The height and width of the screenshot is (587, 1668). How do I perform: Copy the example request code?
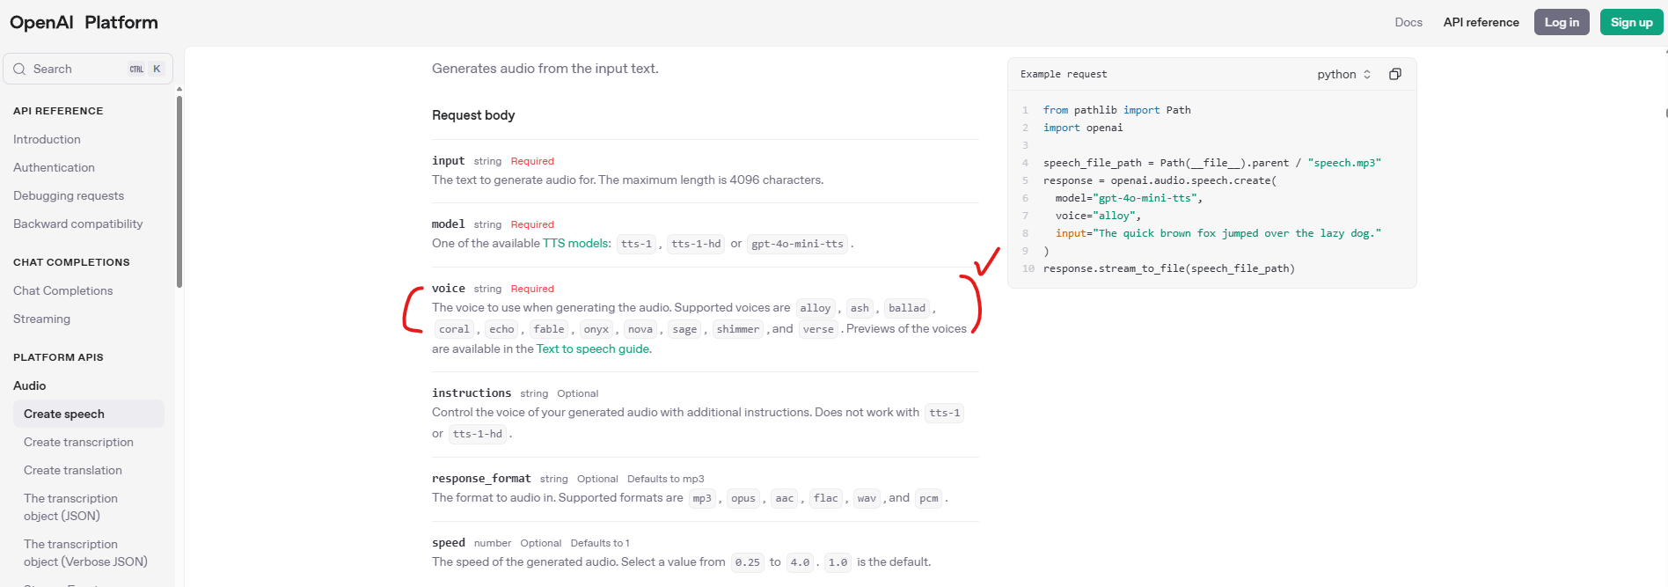pyautogui.click(x=1395, y=74)
